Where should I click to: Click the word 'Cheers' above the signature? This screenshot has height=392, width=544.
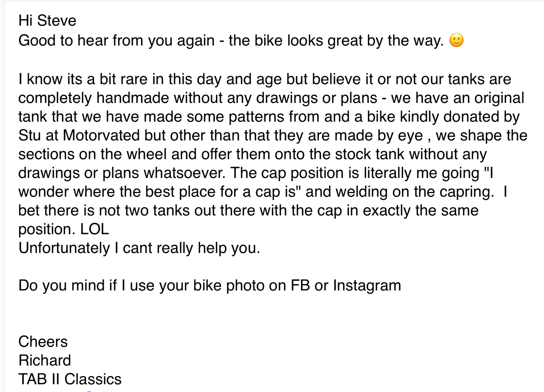pyautogui.click(x=43, y=342)
